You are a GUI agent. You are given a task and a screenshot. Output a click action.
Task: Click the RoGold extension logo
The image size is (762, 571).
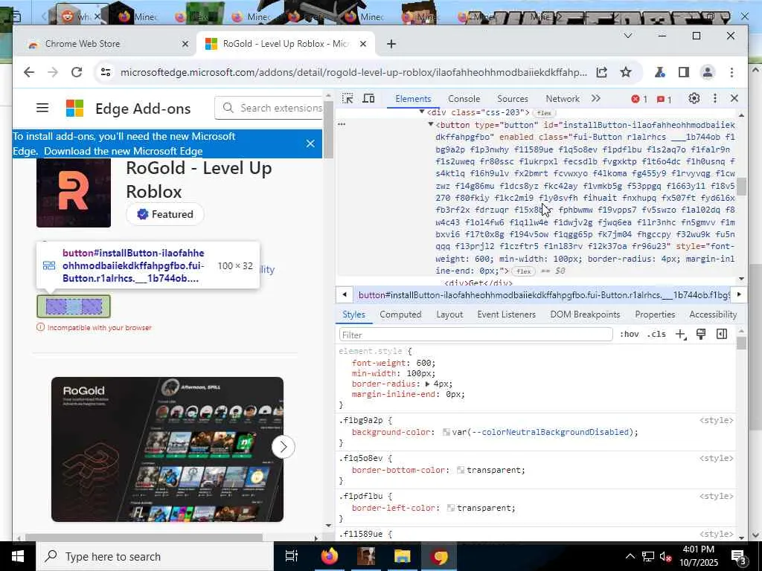click(x=74, y=193)
